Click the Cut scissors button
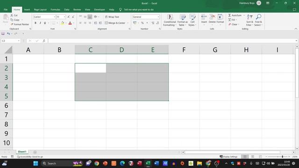 click(14, 15)
